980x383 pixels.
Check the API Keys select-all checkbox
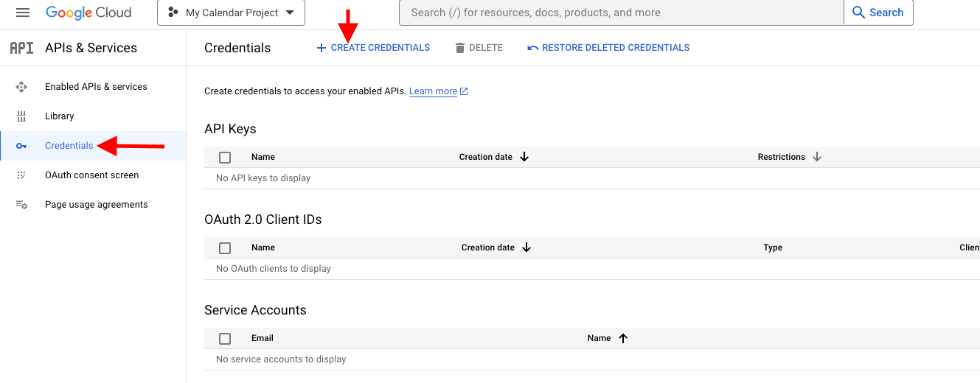225,157
